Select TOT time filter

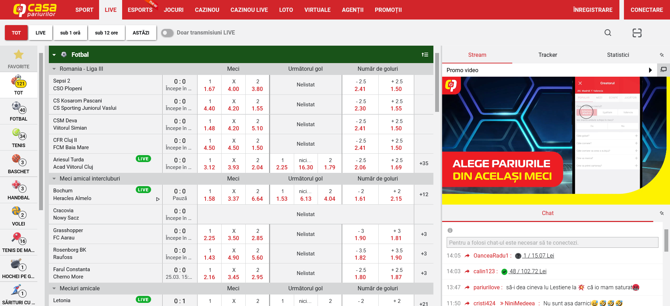16,33
